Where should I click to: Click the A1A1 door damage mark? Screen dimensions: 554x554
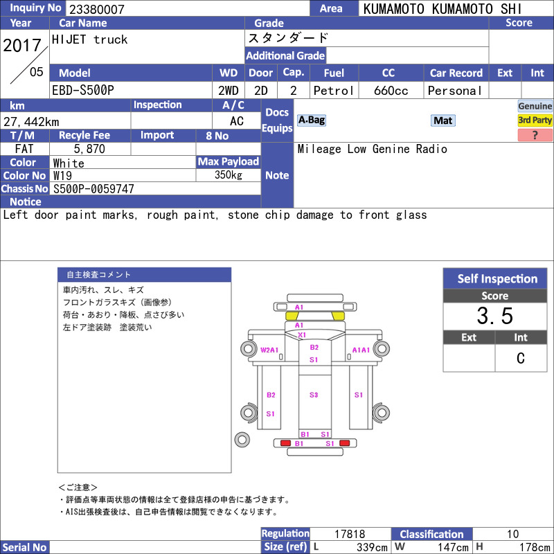tap(361, 350)
